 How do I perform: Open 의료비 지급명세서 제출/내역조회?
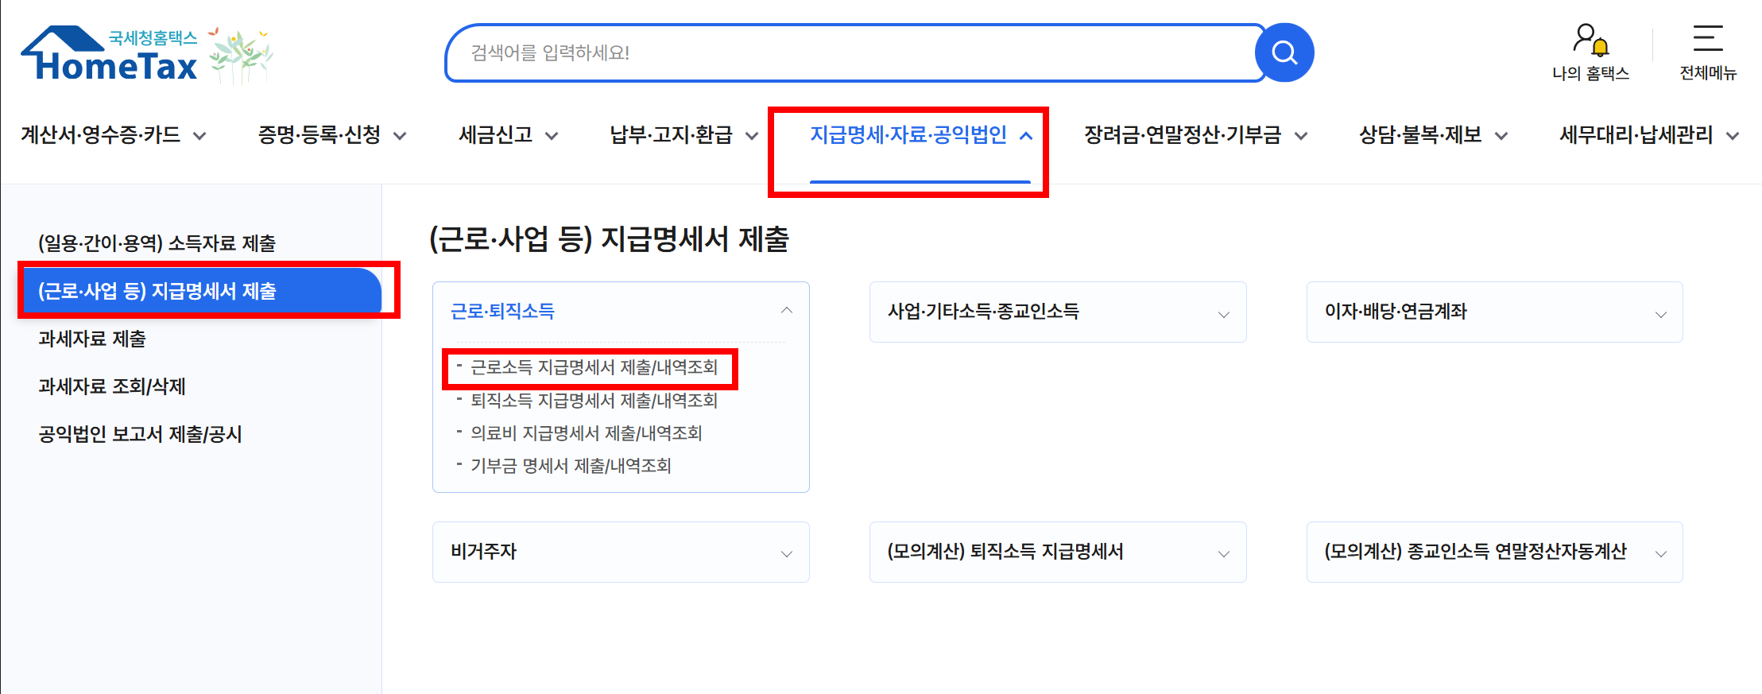coord(587,433)
